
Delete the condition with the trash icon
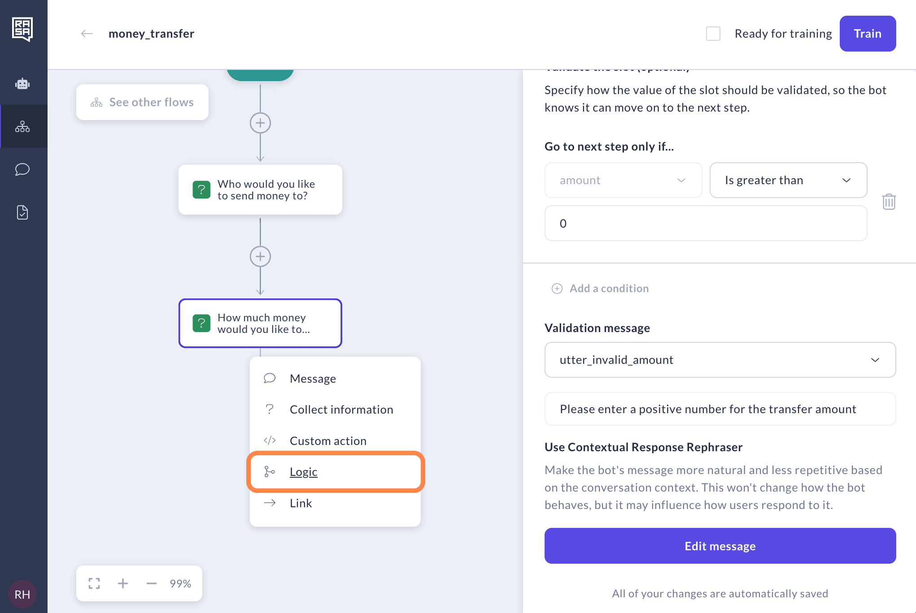click(889, 202)
